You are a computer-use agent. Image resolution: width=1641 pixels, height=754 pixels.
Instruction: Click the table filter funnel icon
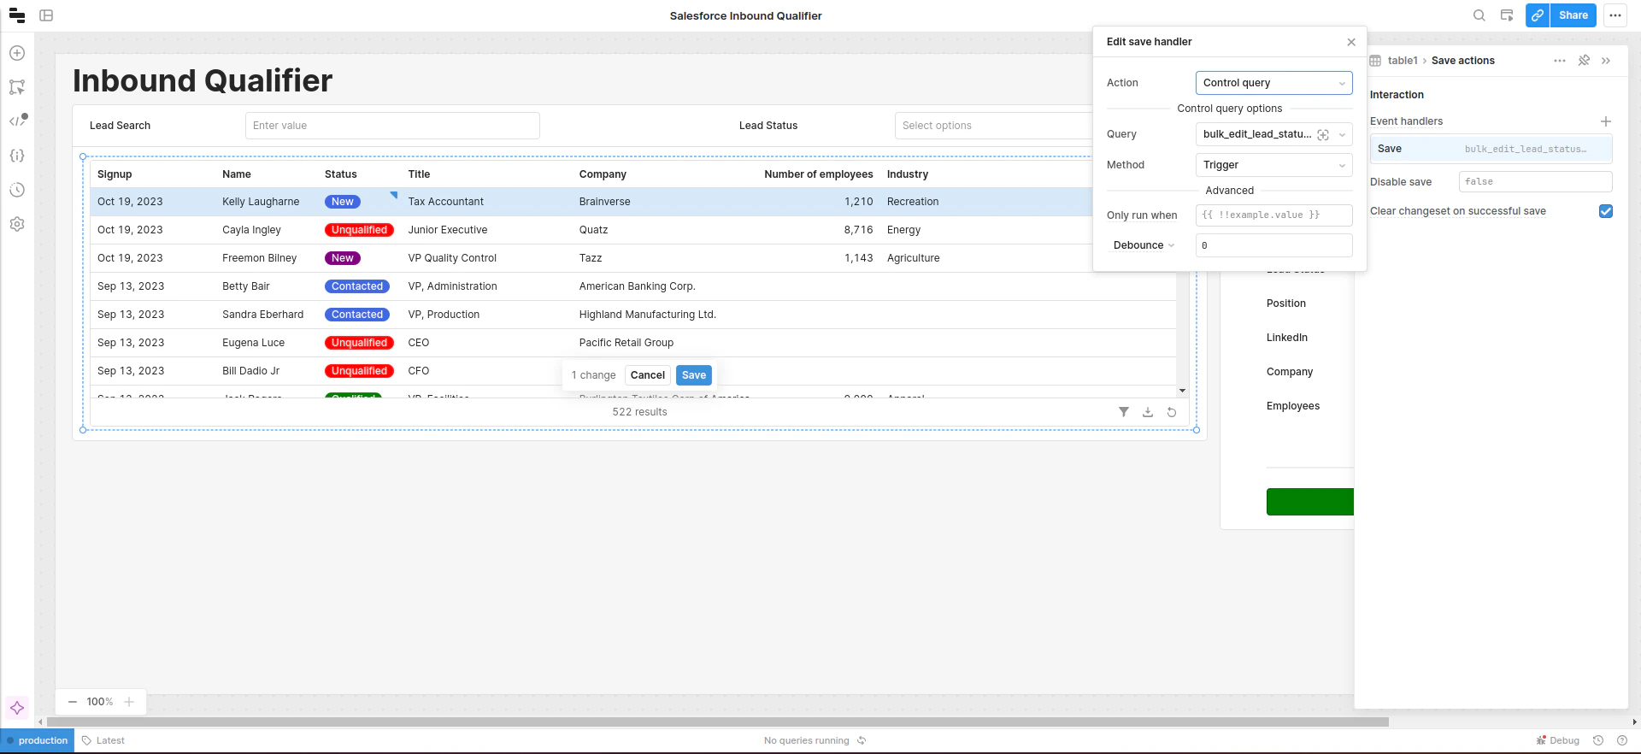point(1124,412)
